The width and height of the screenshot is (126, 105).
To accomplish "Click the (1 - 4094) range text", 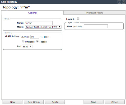I will click(44, 37).
